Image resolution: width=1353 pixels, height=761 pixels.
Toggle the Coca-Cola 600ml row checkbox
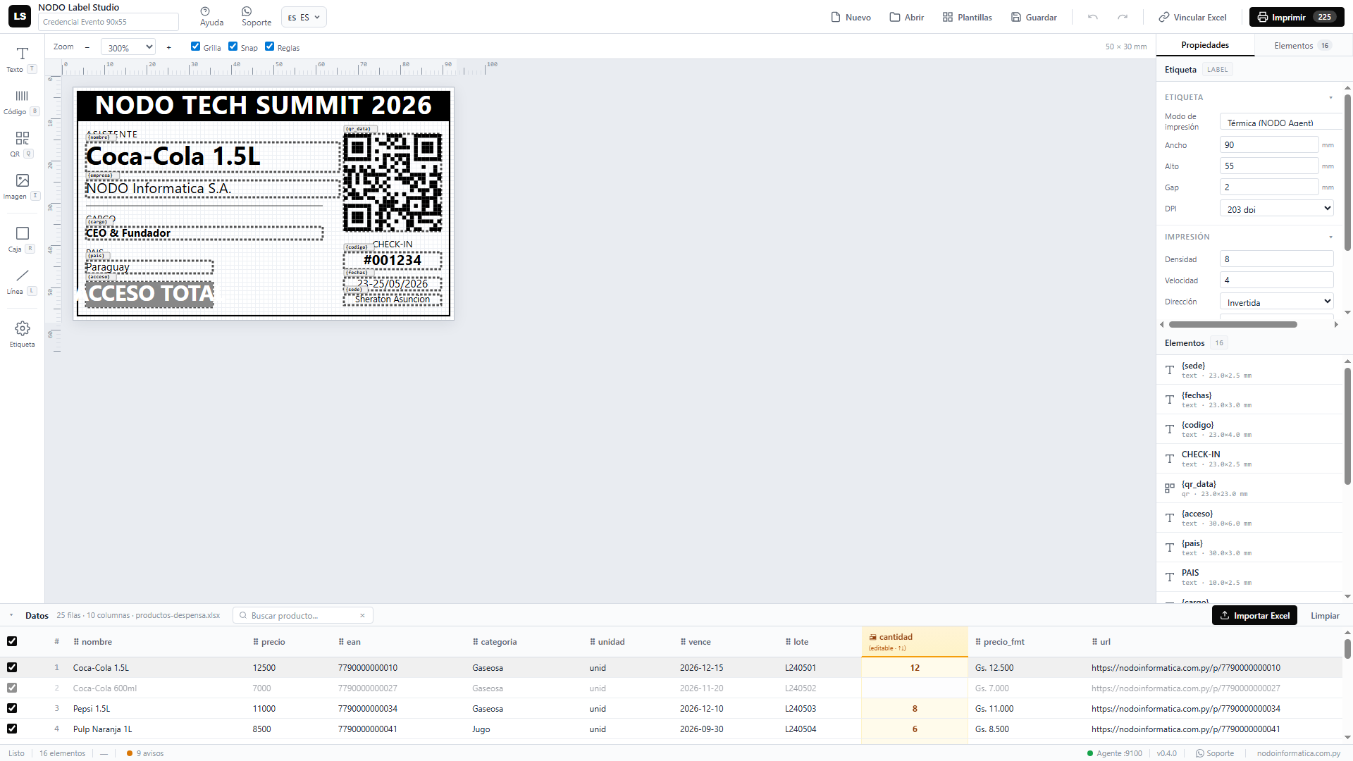point(12,688)
